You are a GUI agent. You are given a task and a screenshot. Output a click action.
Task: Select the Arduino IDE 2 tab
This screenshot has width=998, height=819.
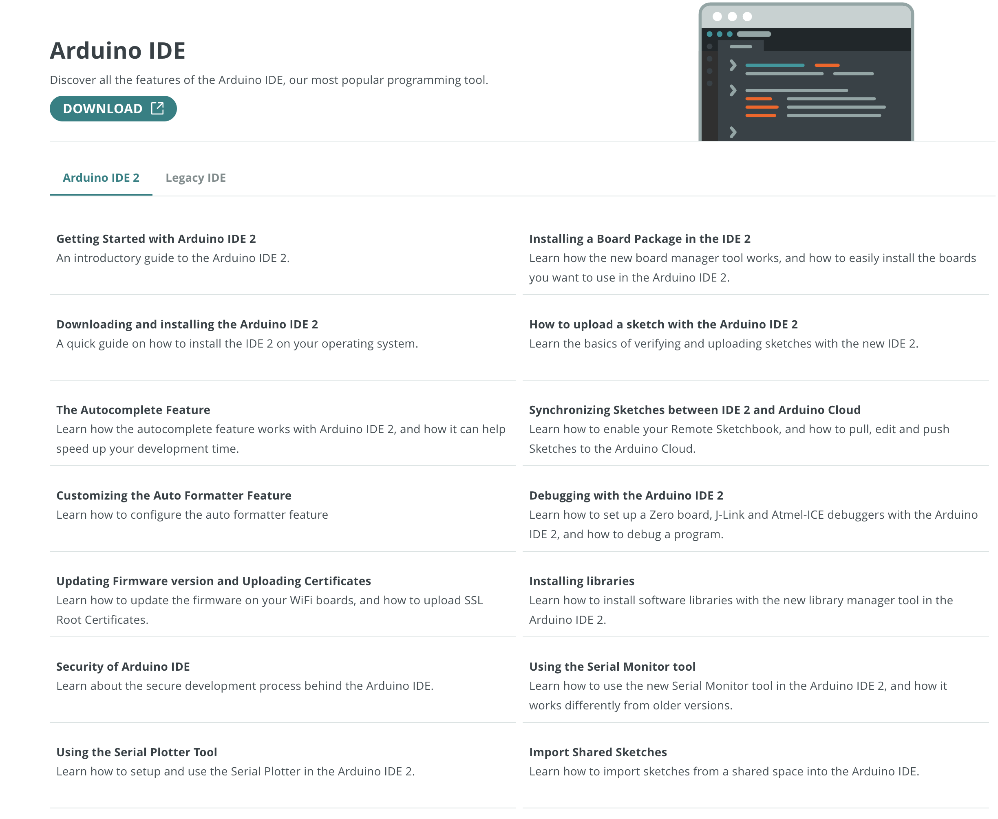point(101,178)
